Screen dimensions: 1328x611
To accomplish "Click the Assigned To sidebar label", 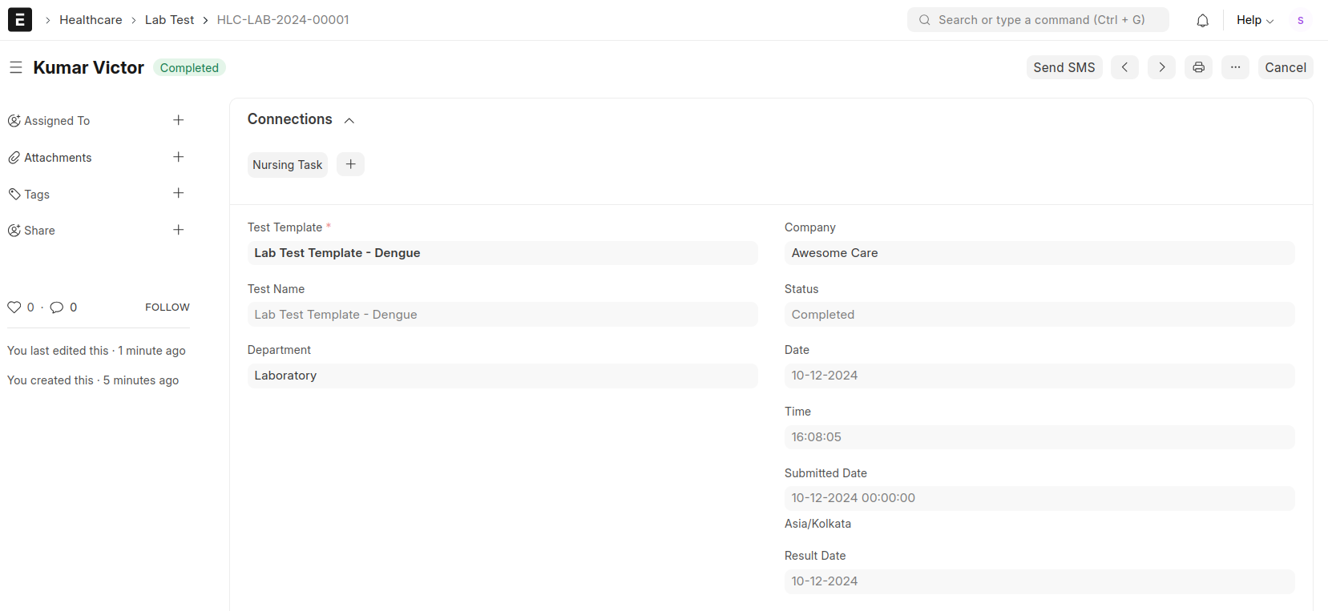I will click(x=57, y=121).
